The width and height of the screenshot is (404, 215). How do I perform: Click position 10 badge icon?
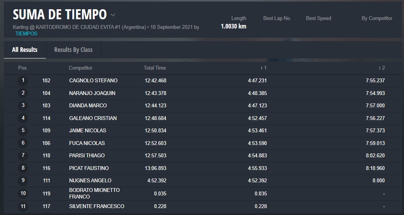click(23, 193)
